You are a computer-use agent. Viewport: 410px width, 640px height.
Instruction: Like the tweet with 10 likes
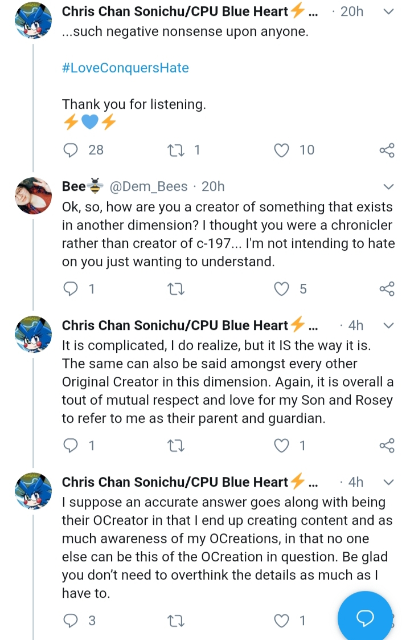coord(281,150)
